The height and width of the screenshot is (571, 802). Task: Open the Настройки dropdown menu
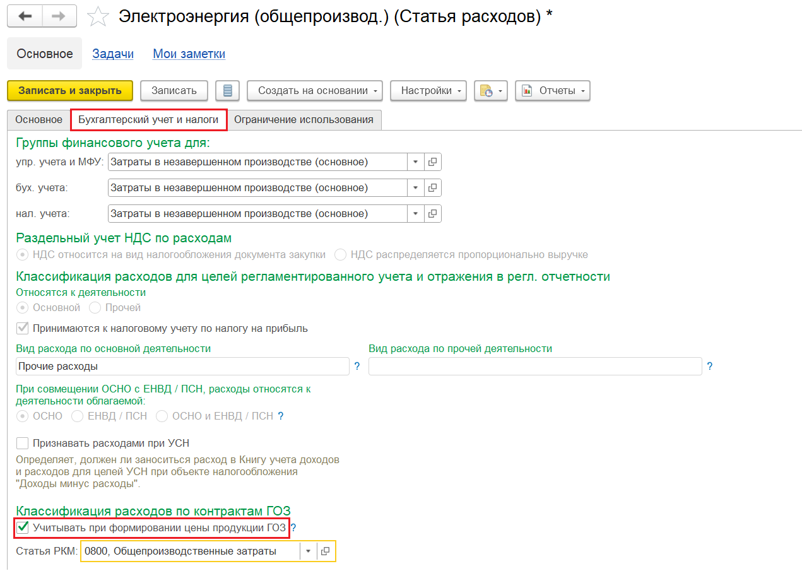click(428, 91)
